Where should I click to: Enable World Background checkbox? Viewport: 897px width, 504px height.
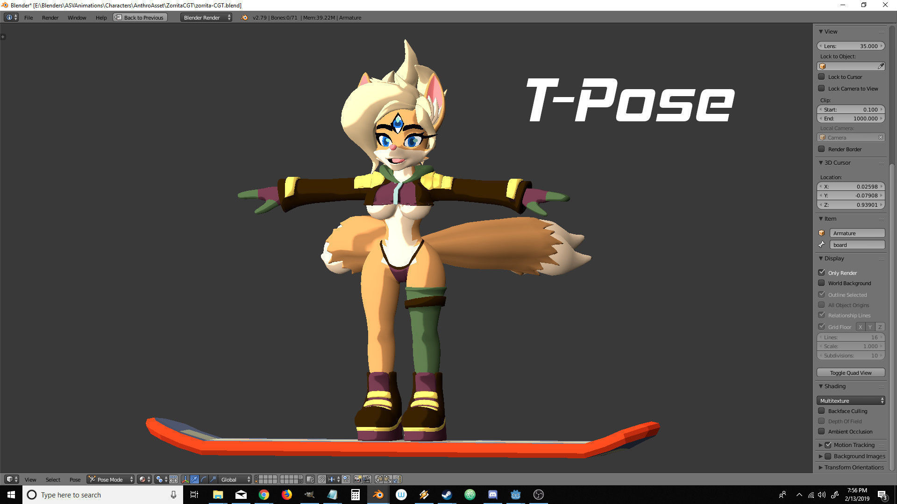pyautogui.click(x=821, y=283)
